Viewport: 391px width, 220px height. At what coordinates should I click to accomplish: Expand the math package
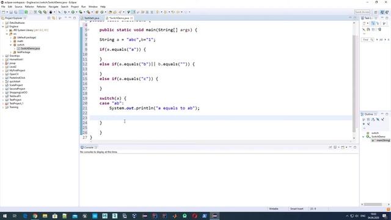tap(11, 41)
